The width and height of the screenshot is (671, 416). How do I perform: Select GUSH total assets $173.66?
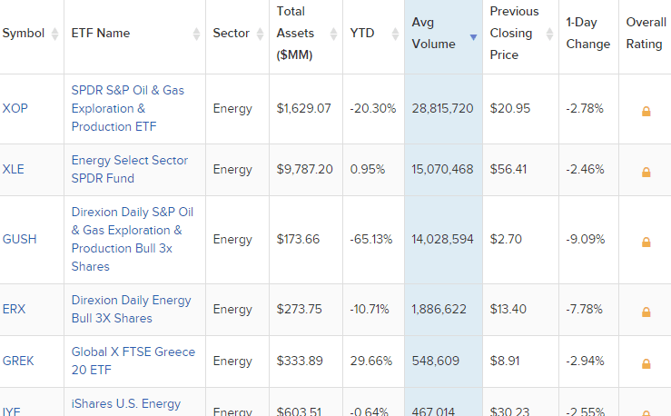click(298, 239)
